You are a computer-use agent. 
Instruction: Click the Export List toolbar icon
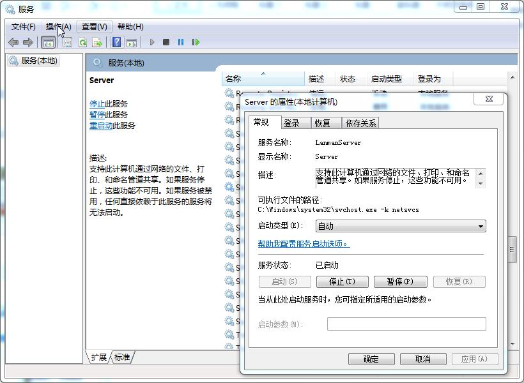click(97, 42)
